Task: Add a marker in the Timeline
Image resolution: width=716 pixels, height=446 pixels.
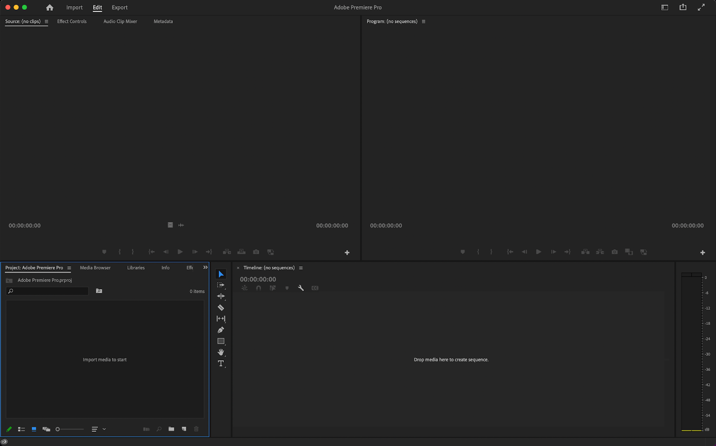Action: click(x=287, y=288)
